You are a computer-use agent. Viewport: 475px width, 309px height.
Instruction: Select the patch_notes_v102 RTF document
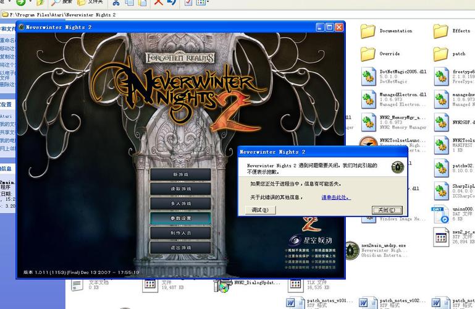coord(392,303)
